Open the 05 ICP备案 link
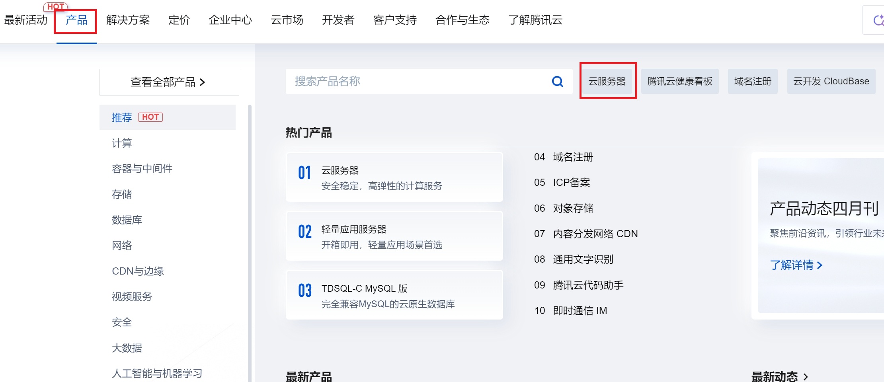884x382 pixels. 562,183
